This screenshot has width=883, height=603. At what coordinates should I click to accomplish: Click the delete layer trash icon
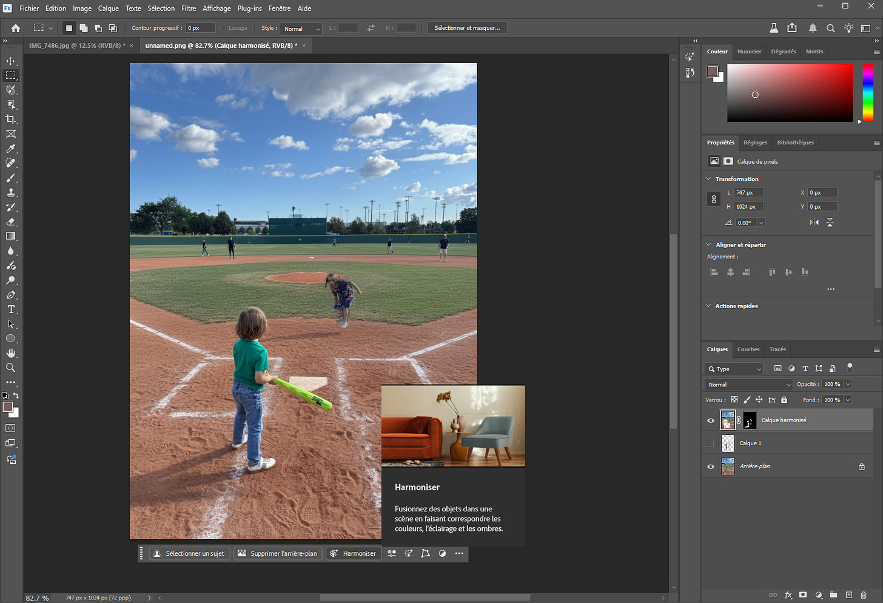(x=864, y=595)
